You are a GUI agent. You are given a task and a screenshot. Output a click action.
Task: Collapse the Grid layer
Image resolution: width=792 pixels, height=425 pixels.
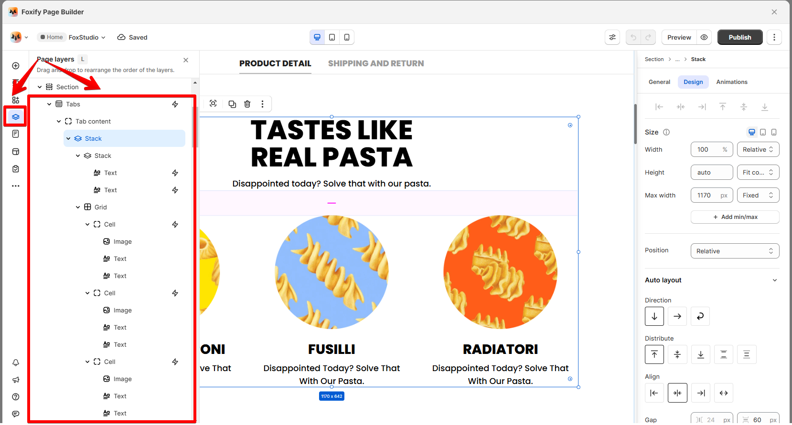78,207
